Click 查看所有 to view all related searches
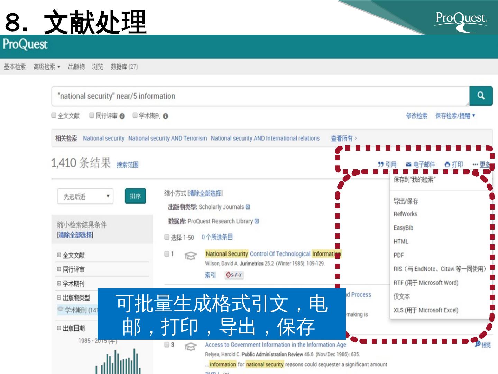 pyautogui.click(x=344, y=138)
